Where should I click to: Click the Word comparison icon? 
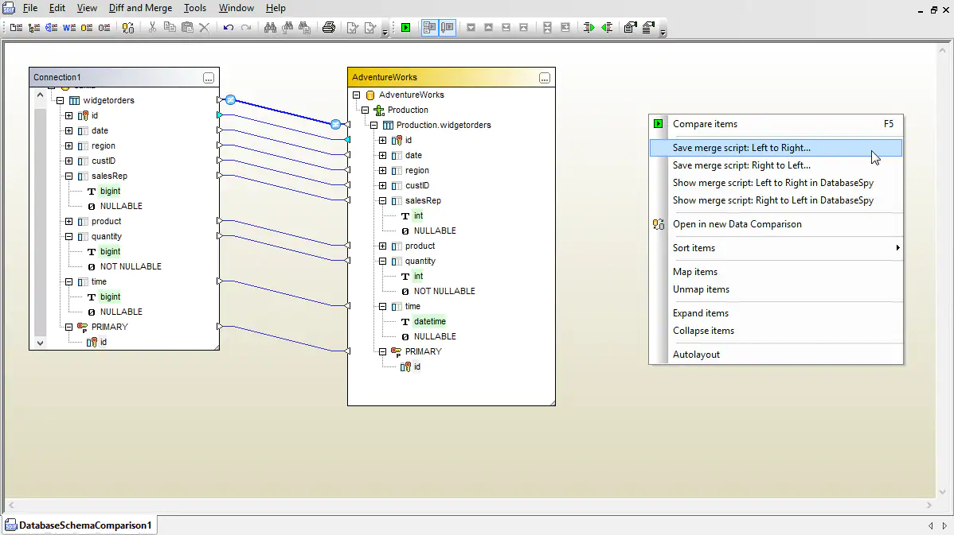click(69, 28)
